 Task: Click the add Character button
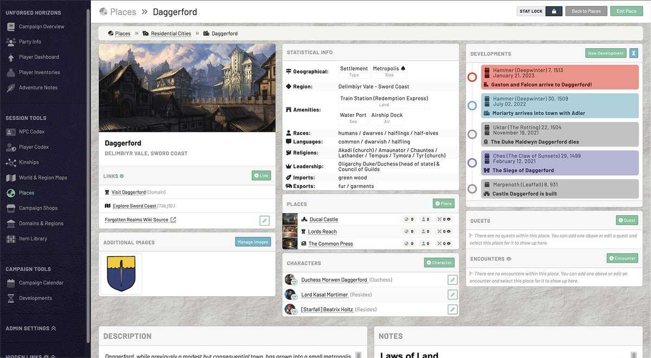click(x=439, y=263)
